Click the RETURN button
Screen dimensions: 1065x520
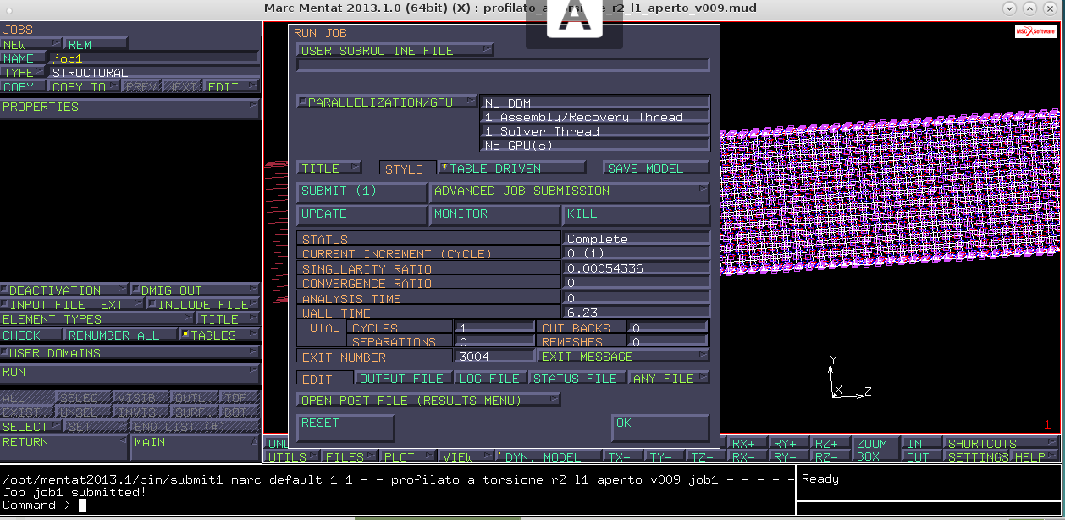click(64, 448)
